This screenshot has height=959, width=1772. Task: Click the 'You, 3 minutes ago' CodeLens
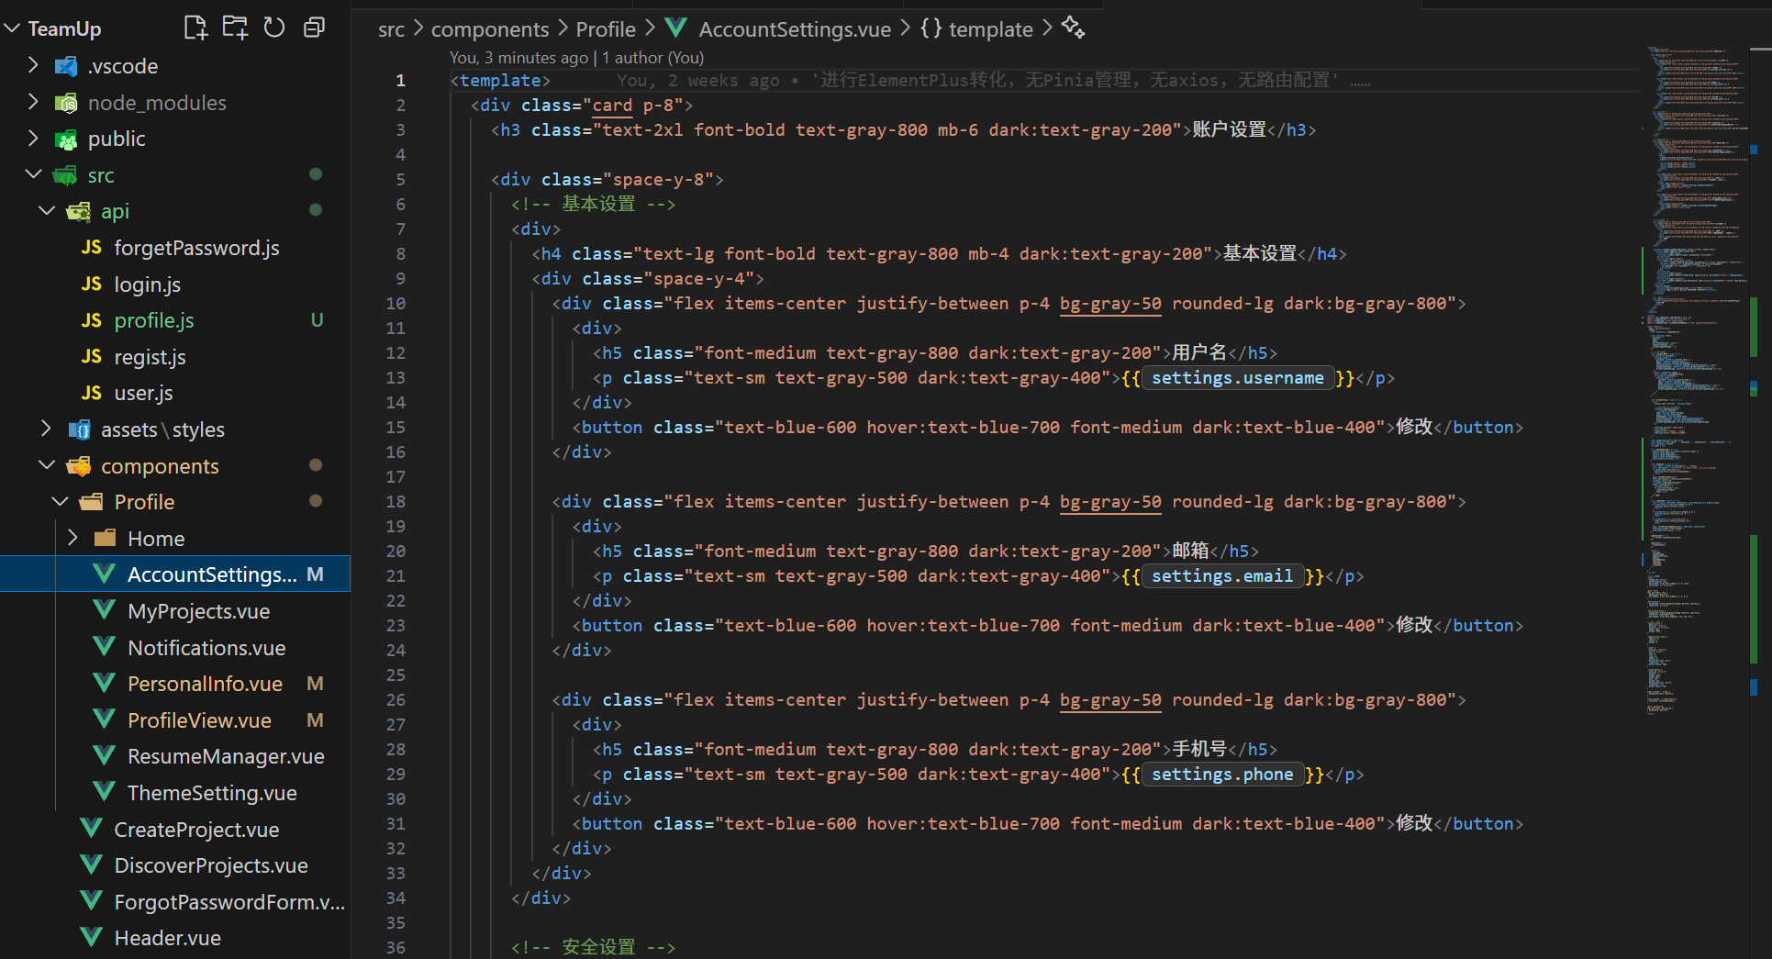pyautogui.click(x=518, y=57)
